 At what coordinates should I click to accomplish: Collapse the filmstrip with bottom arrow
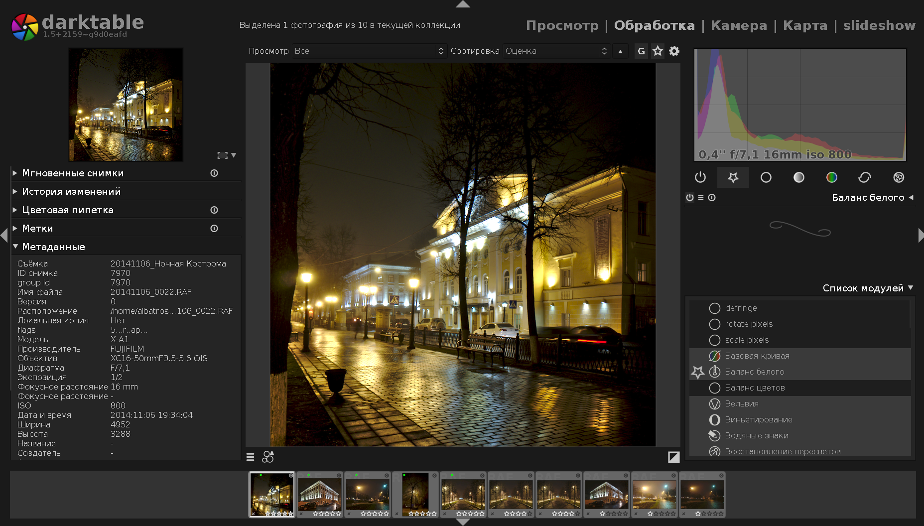coord(463,522)
